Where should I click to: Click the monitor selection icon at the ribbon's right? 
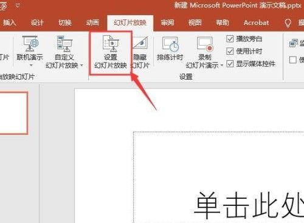[x=294, y=43]
